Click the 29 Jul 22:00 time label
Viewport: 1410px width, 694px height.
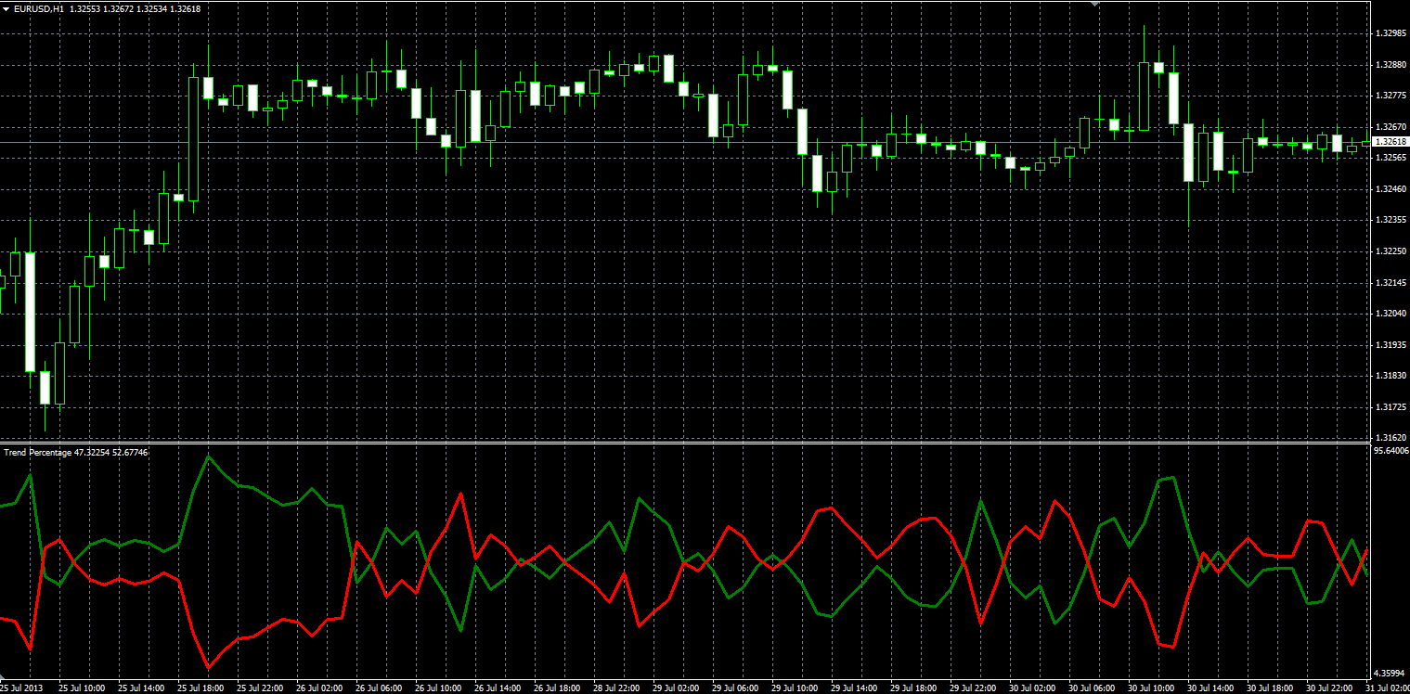pos(972,688)
